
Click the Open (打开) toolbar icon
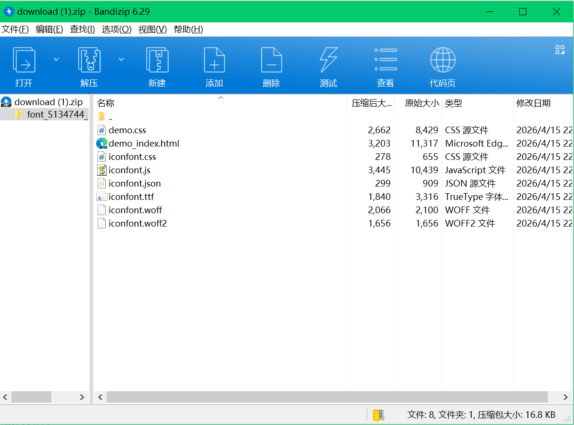(24, 60)
